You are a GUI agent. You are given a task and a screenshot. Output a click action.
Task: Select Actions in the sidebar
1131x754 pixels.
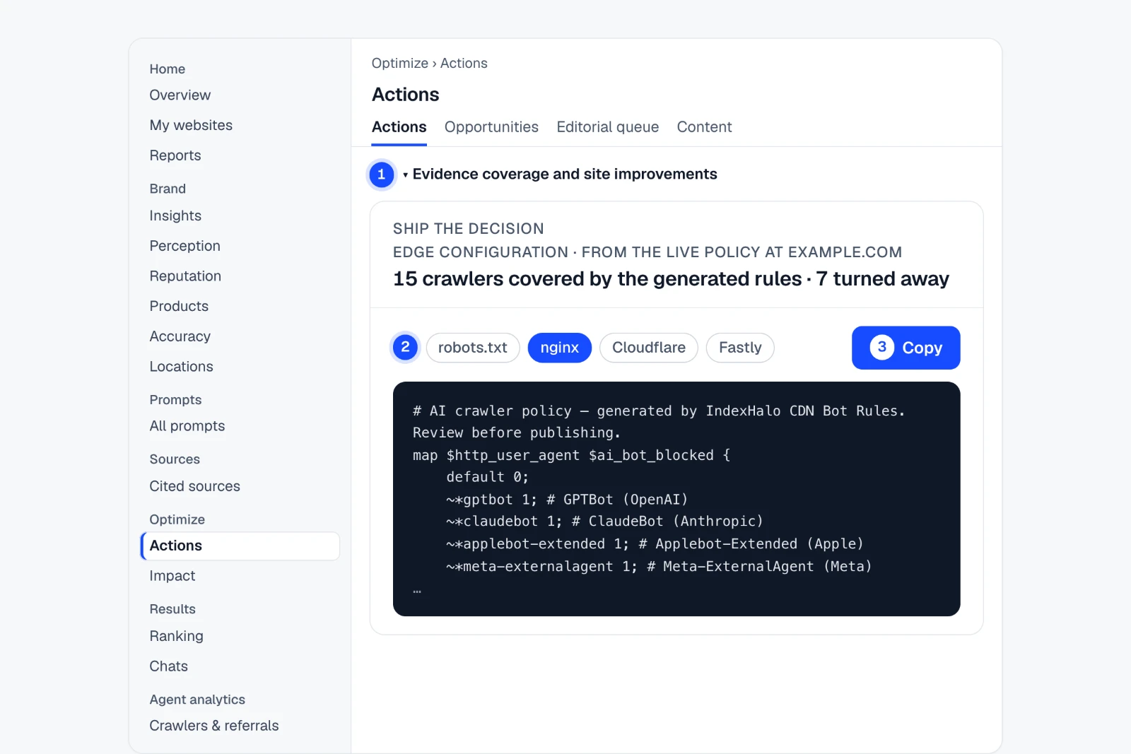click(x=240, y=546)
